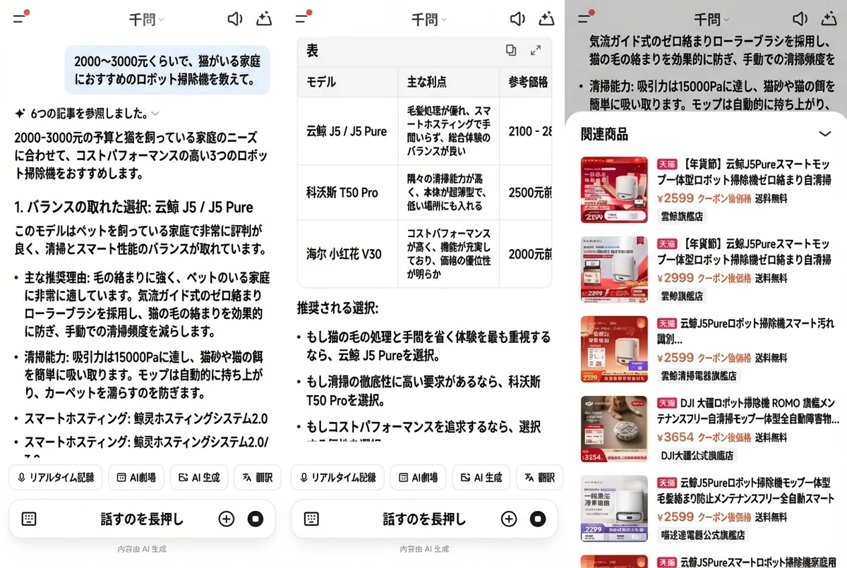Image resolution: width=847 pixels, height=568 pixels.
Task: Open DJI ROMO product thumbnail
Action: click(x=614, y=429)
